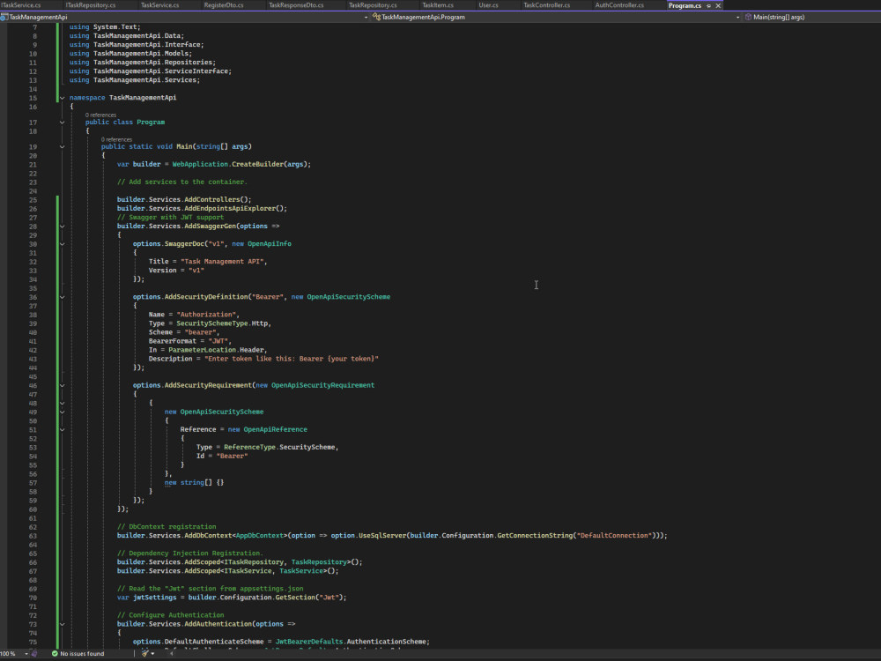Click ITaskService in AddScoped on line 67

248,571
